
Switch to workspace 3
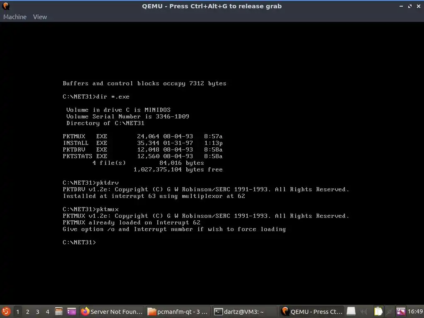tap(38, 312)
